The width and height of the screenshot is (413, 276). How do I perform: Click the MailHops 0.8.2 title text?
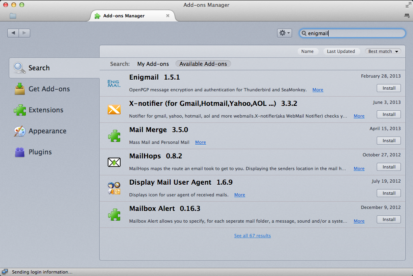(155, 156)
